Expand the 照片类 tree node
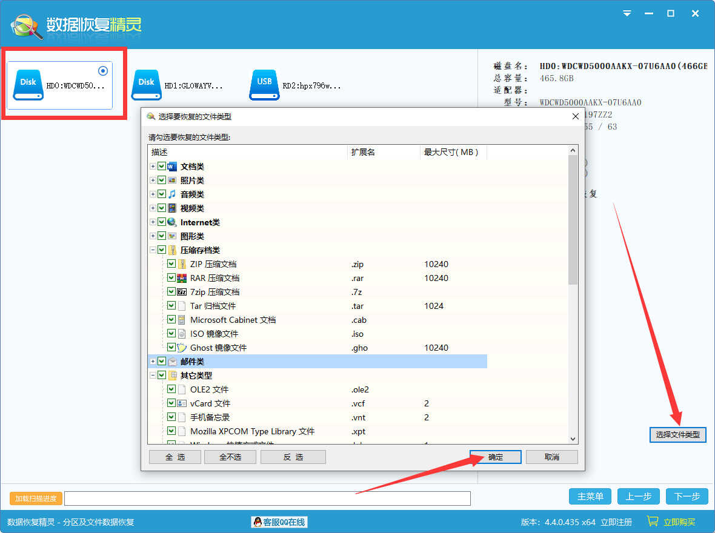The width and height of the screenshot is (715, 533). click(x=153, y=180)
